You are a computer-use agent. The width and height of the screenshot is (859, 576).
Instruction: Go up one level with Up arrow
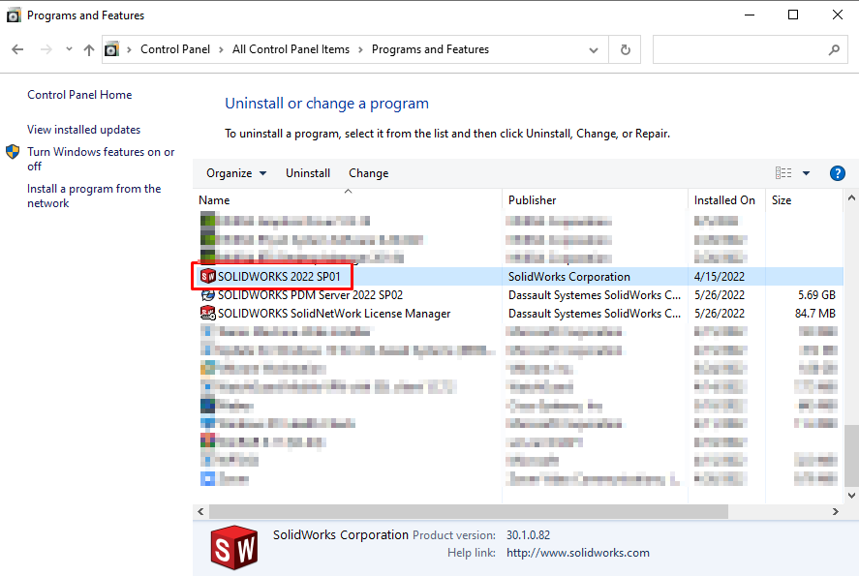pos(89,49)
